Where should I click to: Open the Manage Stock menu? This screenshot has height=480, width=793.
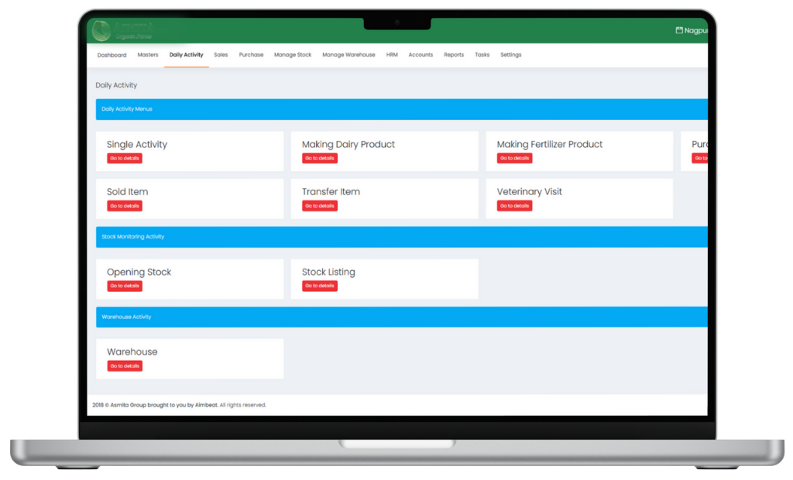[x=293, y=54]
